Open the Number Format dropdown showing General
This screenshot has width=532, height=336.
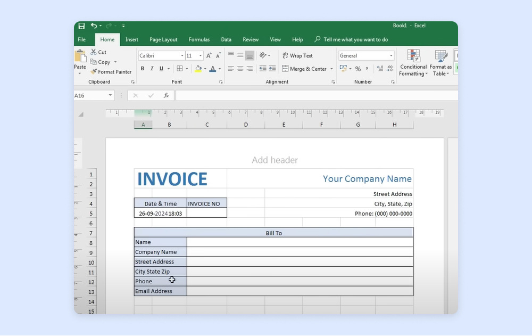391,55
